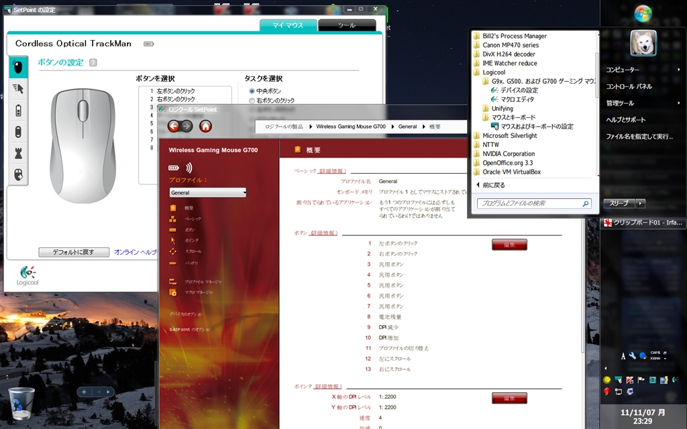687x429 pixels.
Task: Open 詳細情報 link beside ポインタ heading
Action: [x=327, y=387]
